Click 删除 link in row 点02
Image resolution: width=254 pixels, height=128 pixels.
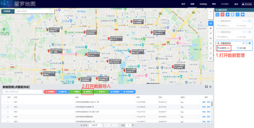click(x=209, y=107)
